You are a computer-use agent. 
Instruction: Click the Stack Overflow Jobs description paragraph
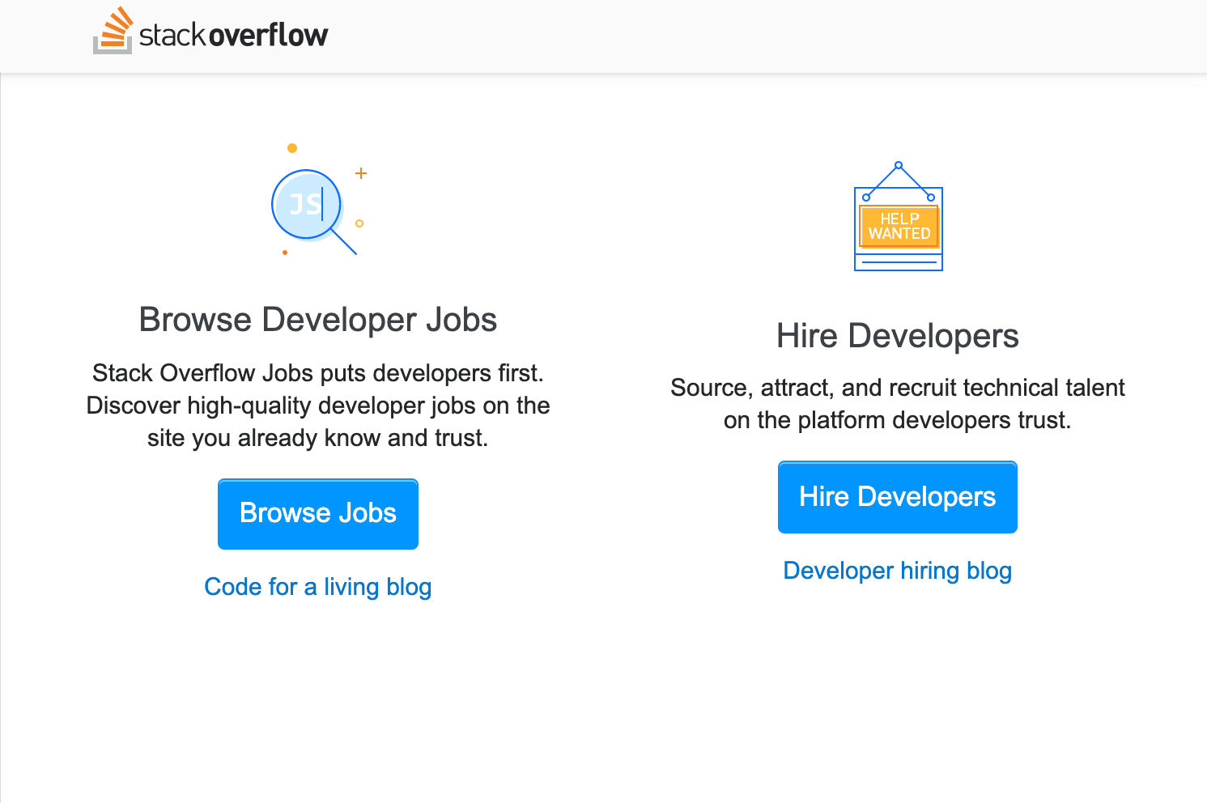(x=317, y=406)
